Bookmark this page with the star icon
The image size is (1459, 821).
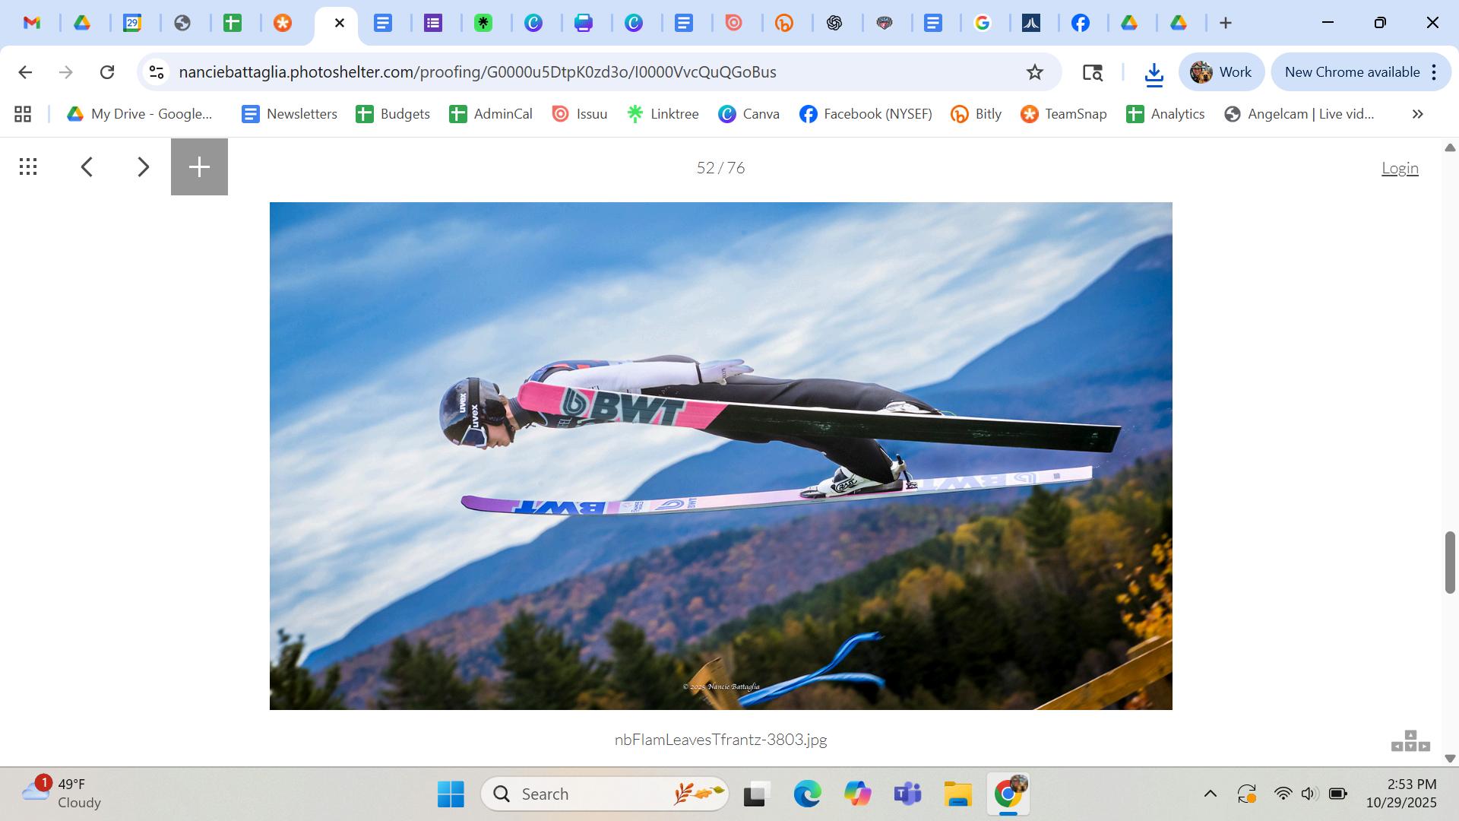click(x=1035, y=72)
